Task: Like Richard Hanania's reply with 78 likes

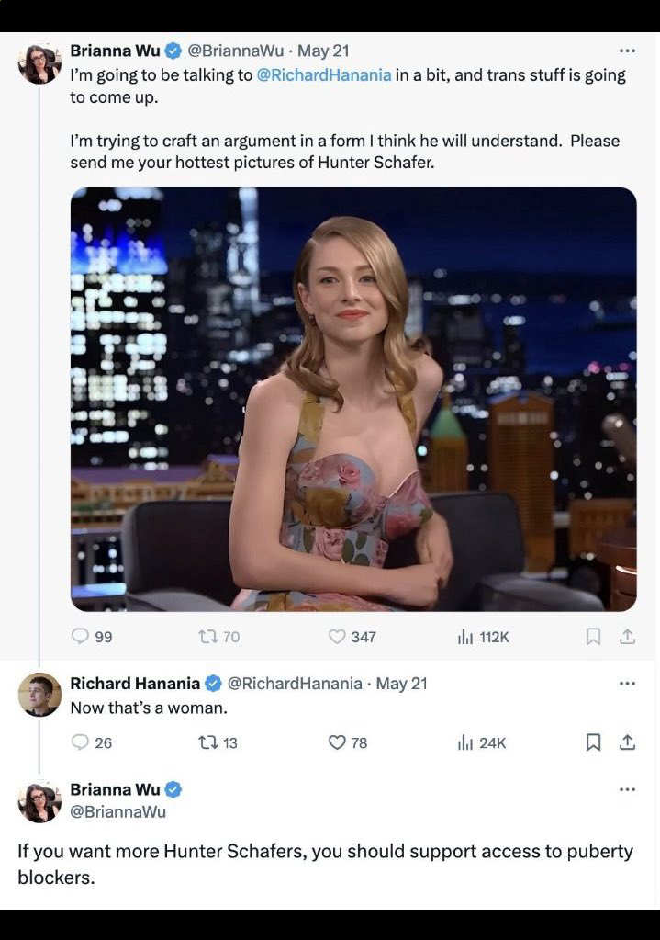Action: (x=337, y=742)
